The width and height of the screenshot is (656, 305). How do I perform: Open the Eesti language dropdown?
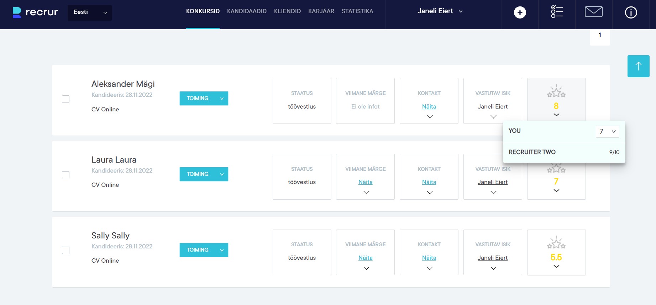click(90, 12)
